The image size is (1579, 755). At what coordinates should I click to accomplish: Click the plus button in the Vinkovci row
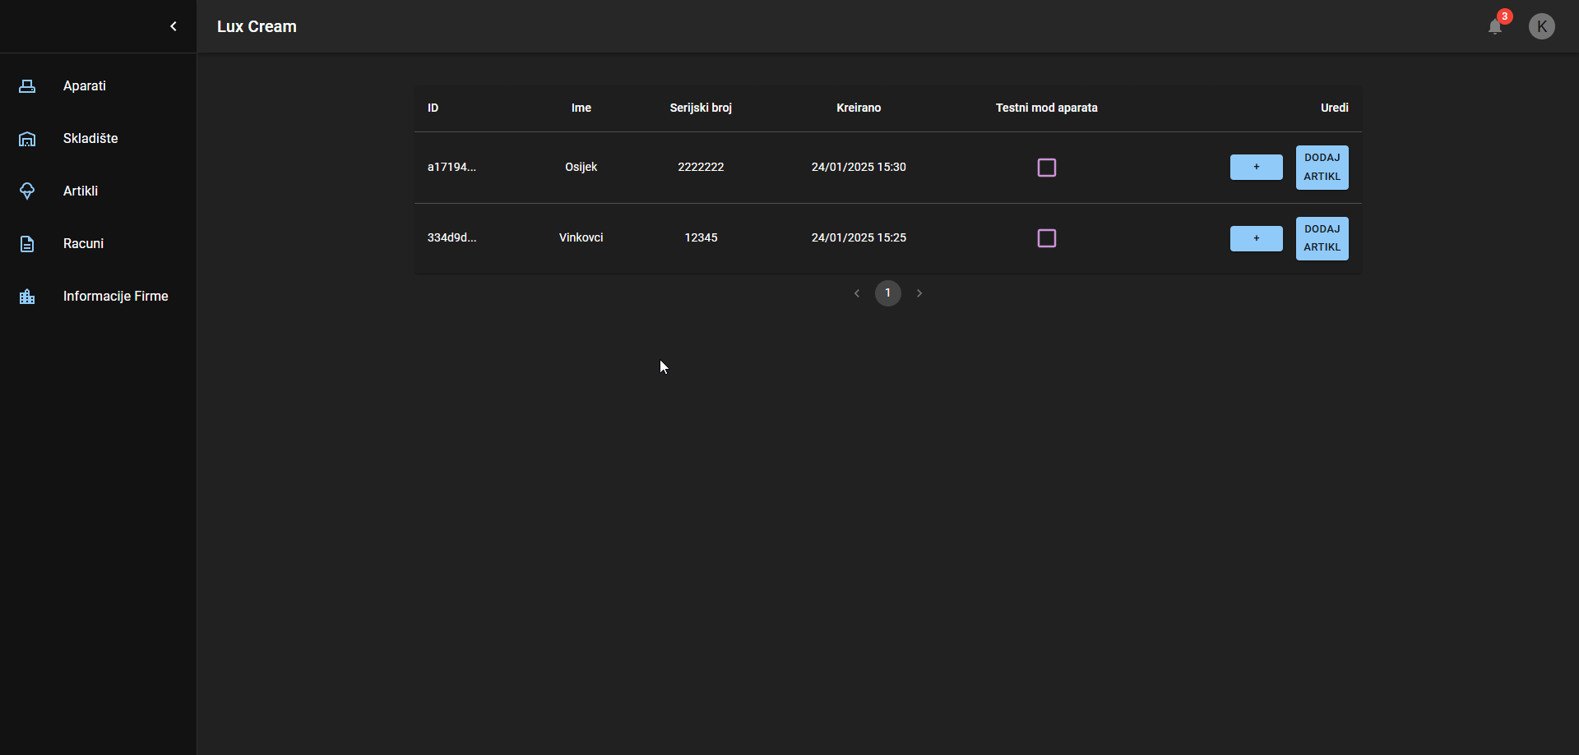point(1257,238)
